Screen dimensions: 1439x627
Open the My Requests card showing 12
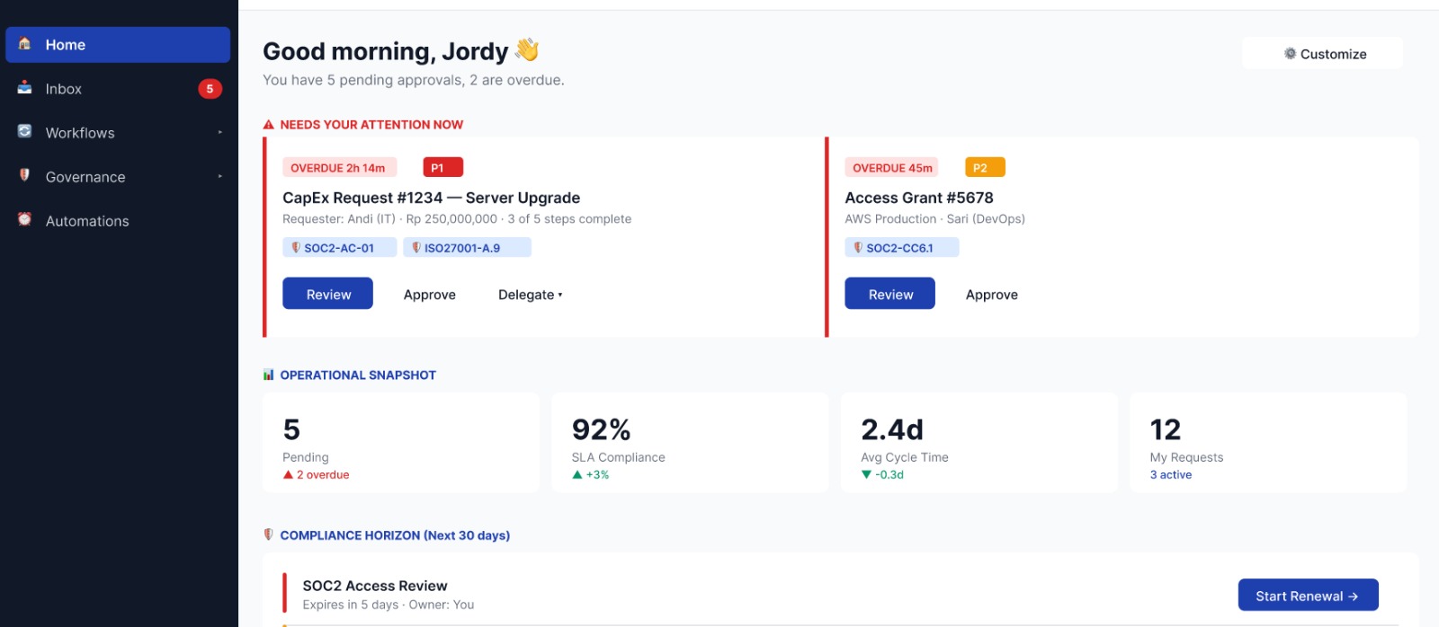tap(1268, 442)
